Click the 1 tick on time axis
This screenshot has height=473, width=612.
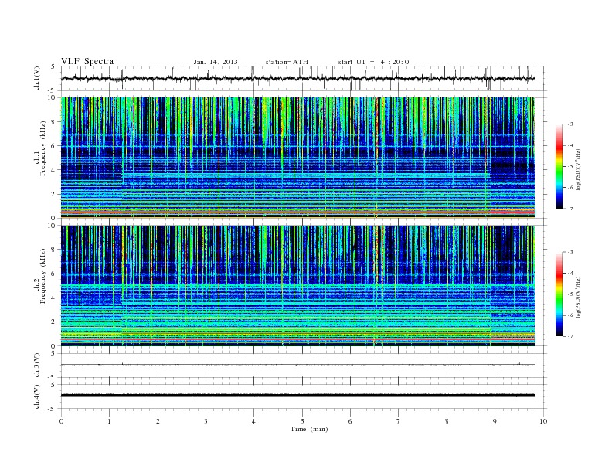pyautogui.click(x=110, y=421)
